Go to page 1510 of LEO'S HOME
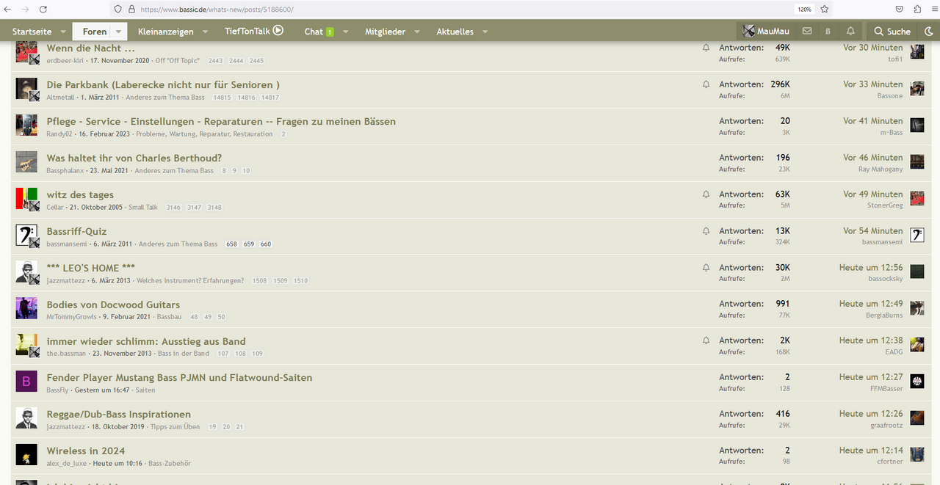This screenshot has width=940, height=485. 300,280
